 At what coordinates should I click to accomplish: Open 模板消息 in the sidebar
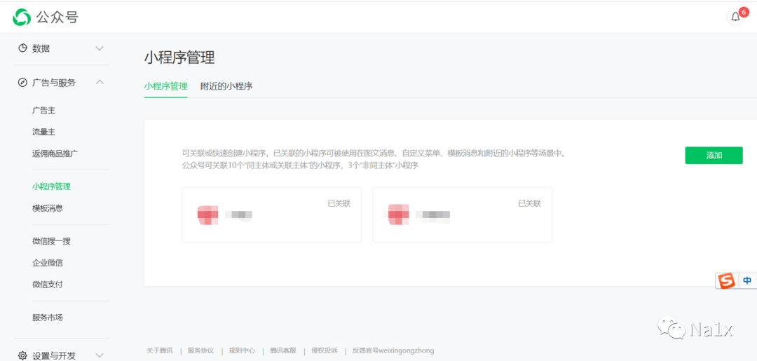click(48, 208)
